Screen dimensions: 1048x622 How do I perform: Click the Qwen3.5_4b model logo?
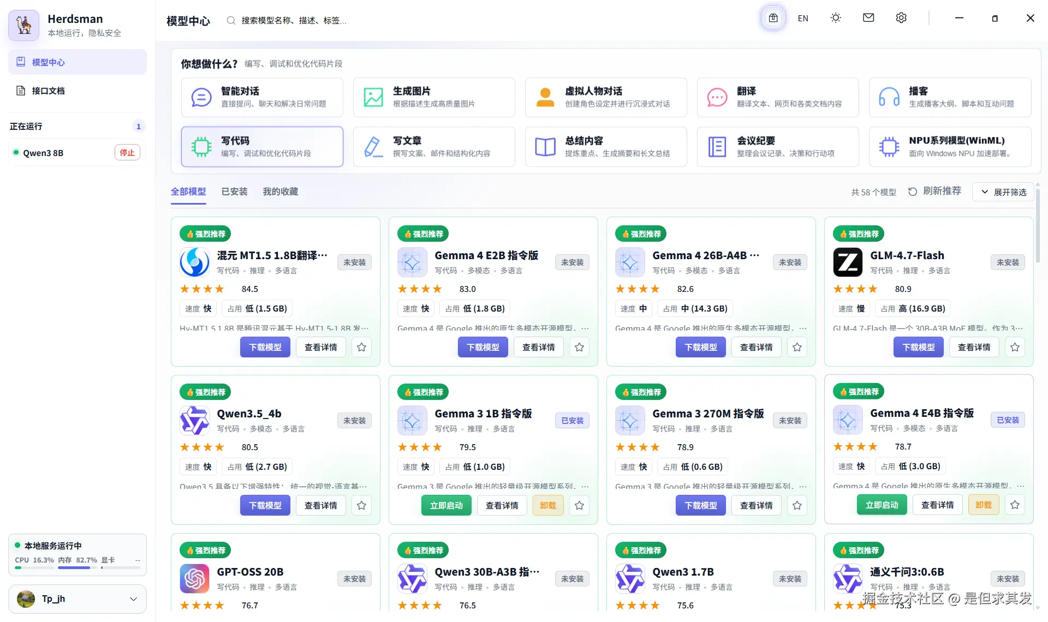(194, 420)
